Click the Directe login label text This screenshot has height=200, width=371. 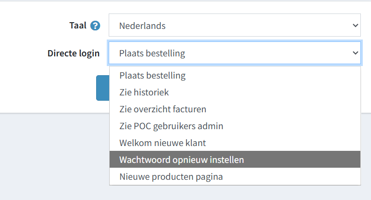point(73,53)
